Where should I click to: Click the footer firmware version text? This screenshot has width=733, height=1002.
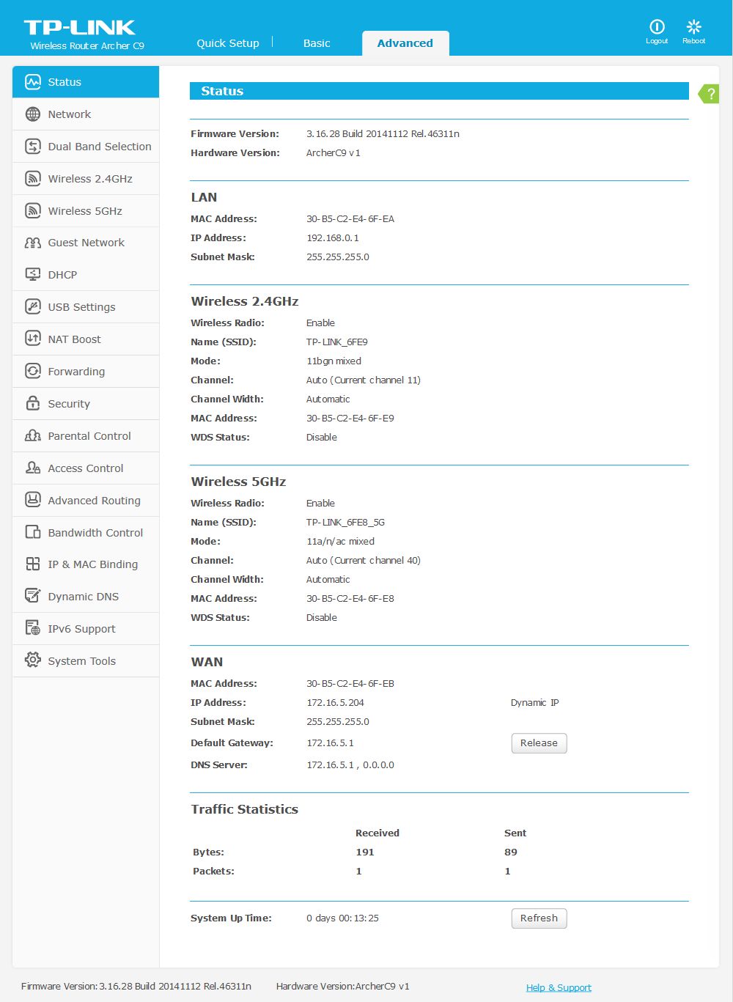tap(136, 987)
